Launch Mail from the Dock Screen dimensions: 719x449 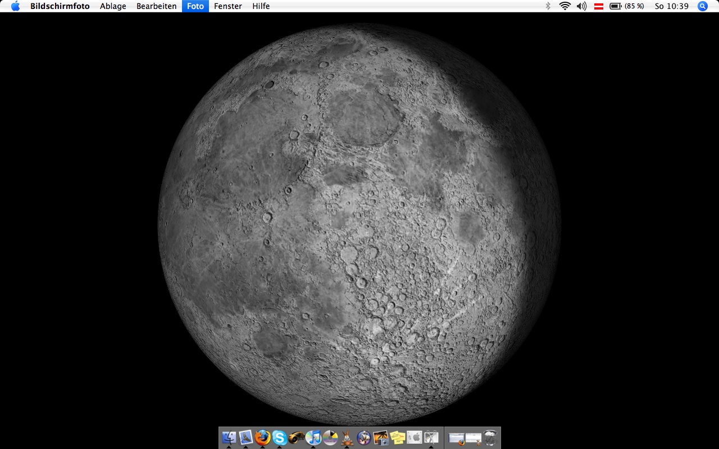tap(245, 437)
